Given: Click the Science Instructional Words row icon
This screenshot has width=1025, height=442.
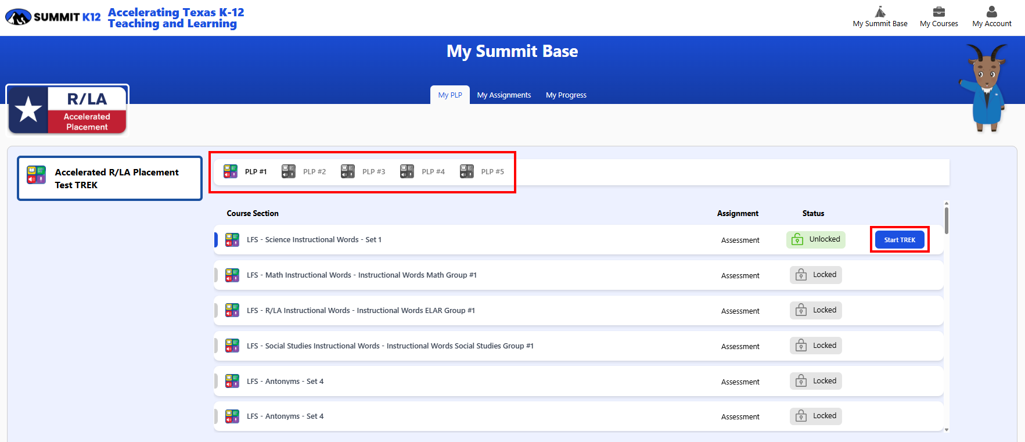Looking at the screenshot, I should pyautogui.click(x=232, y=240).
